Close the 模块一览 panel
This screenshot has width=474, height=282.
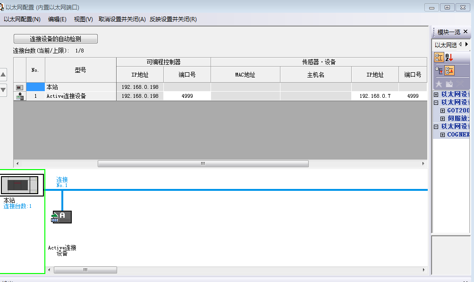pos(466,32)
